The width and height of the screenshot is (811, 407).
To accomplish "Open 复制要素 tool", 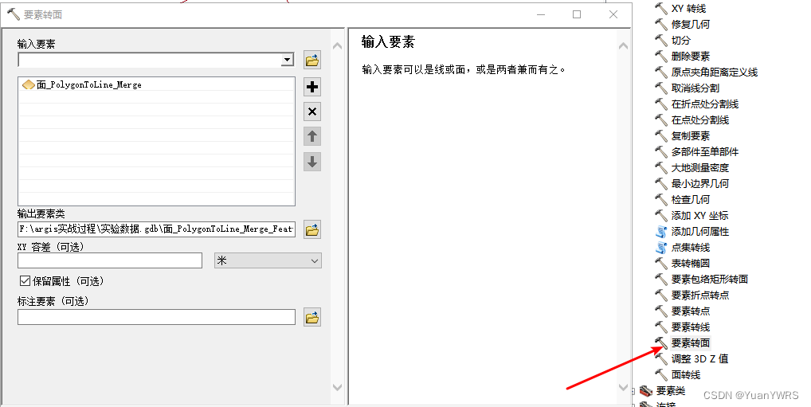I will (690, 136).
